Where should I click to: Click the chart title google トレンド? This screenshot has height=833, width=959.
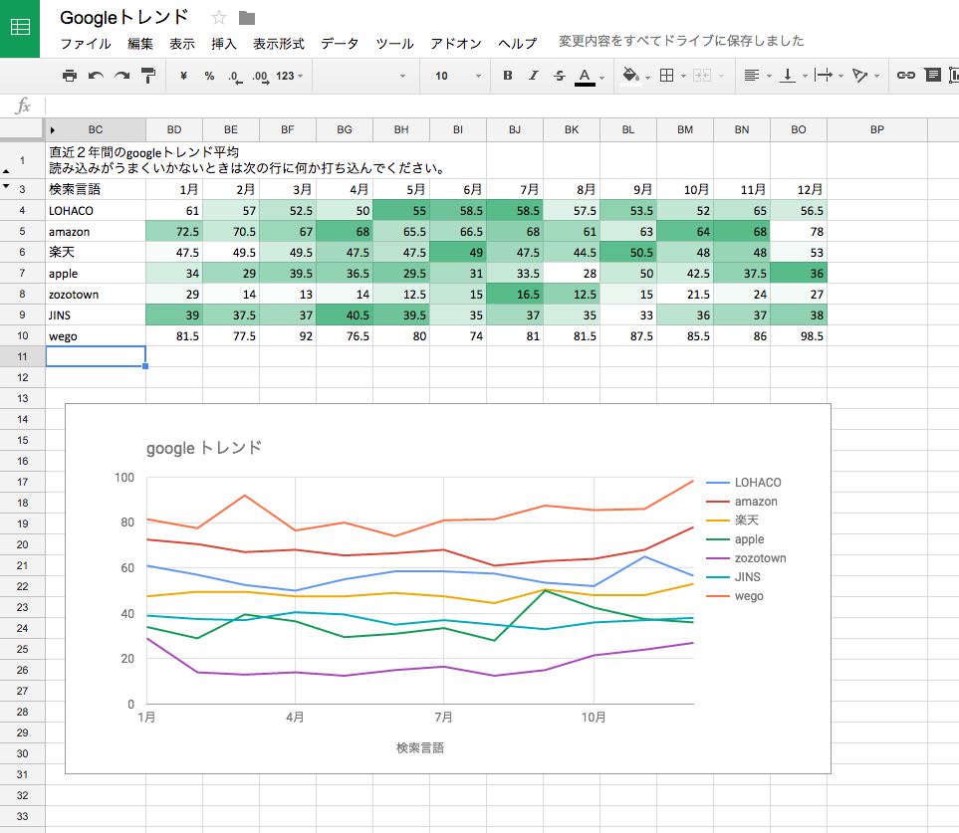204,448
